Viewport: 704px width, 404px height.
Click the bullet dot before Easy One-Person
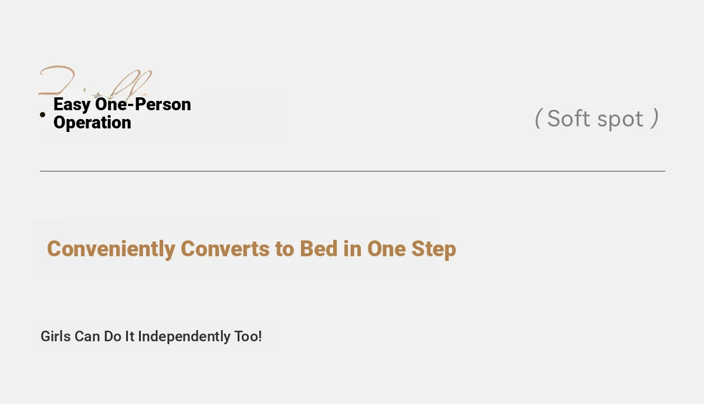(x=42, y=114)
